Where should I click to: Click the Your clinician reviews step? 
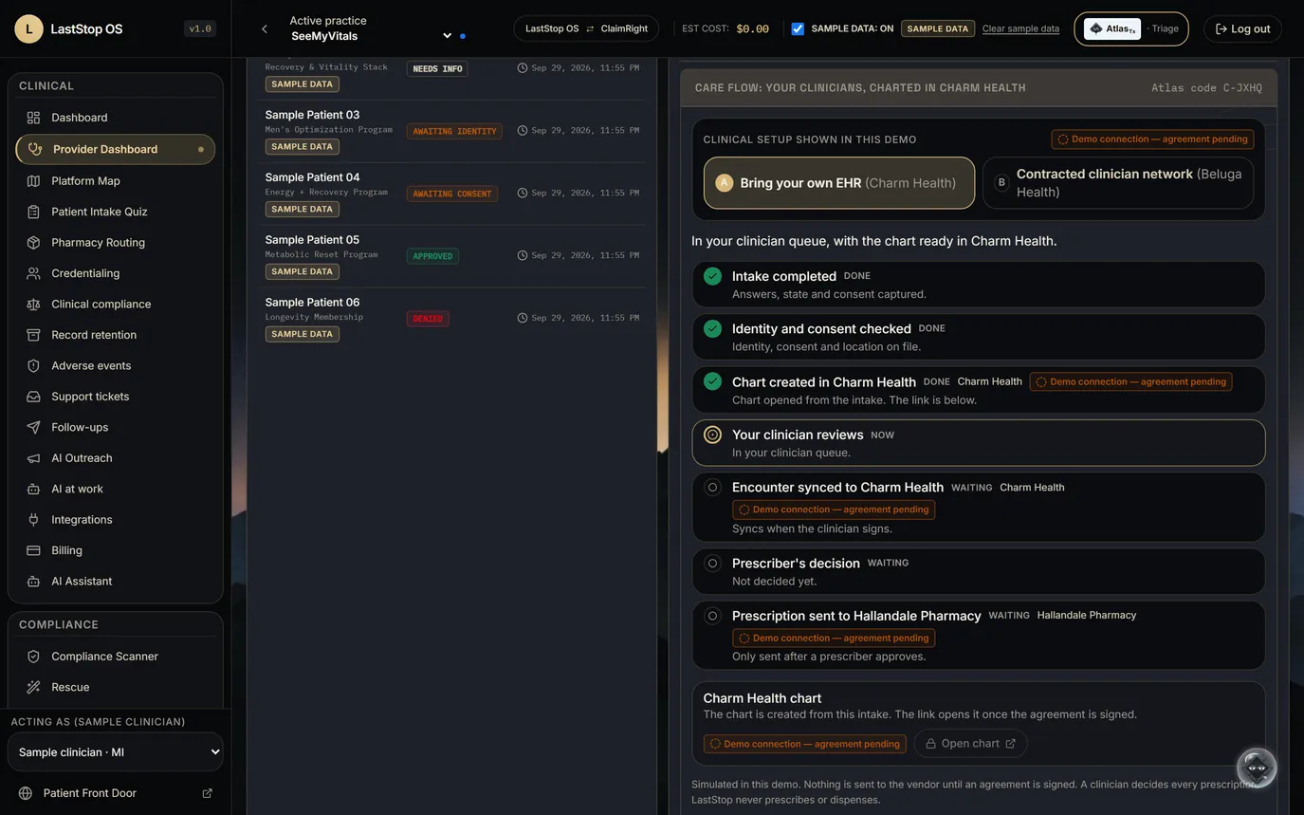tap(979, 443)
